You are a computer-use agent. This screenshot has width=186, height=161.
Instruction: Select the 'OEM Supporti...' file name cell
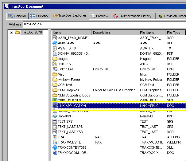[152, 95]
